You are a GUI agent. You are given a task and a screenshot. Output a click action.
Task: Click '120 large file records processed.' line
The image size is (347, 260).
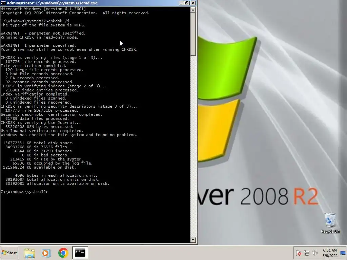point(44,70)
